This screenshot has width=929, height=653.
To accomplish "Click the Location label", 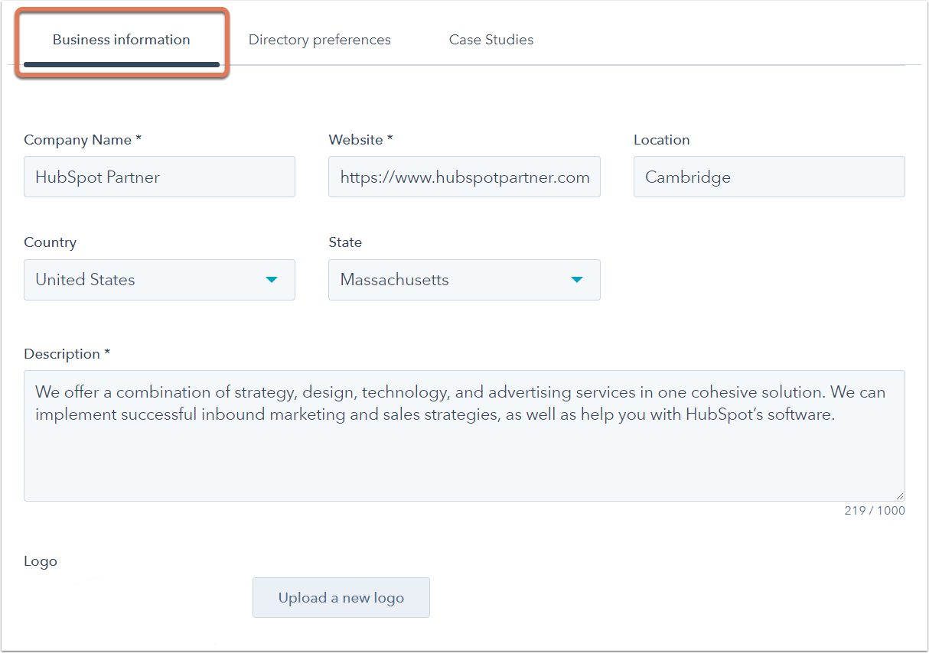I will point(662,140).
